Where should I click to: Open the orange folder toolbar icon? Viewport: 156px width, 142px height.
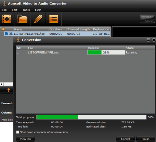pos(23,19)
